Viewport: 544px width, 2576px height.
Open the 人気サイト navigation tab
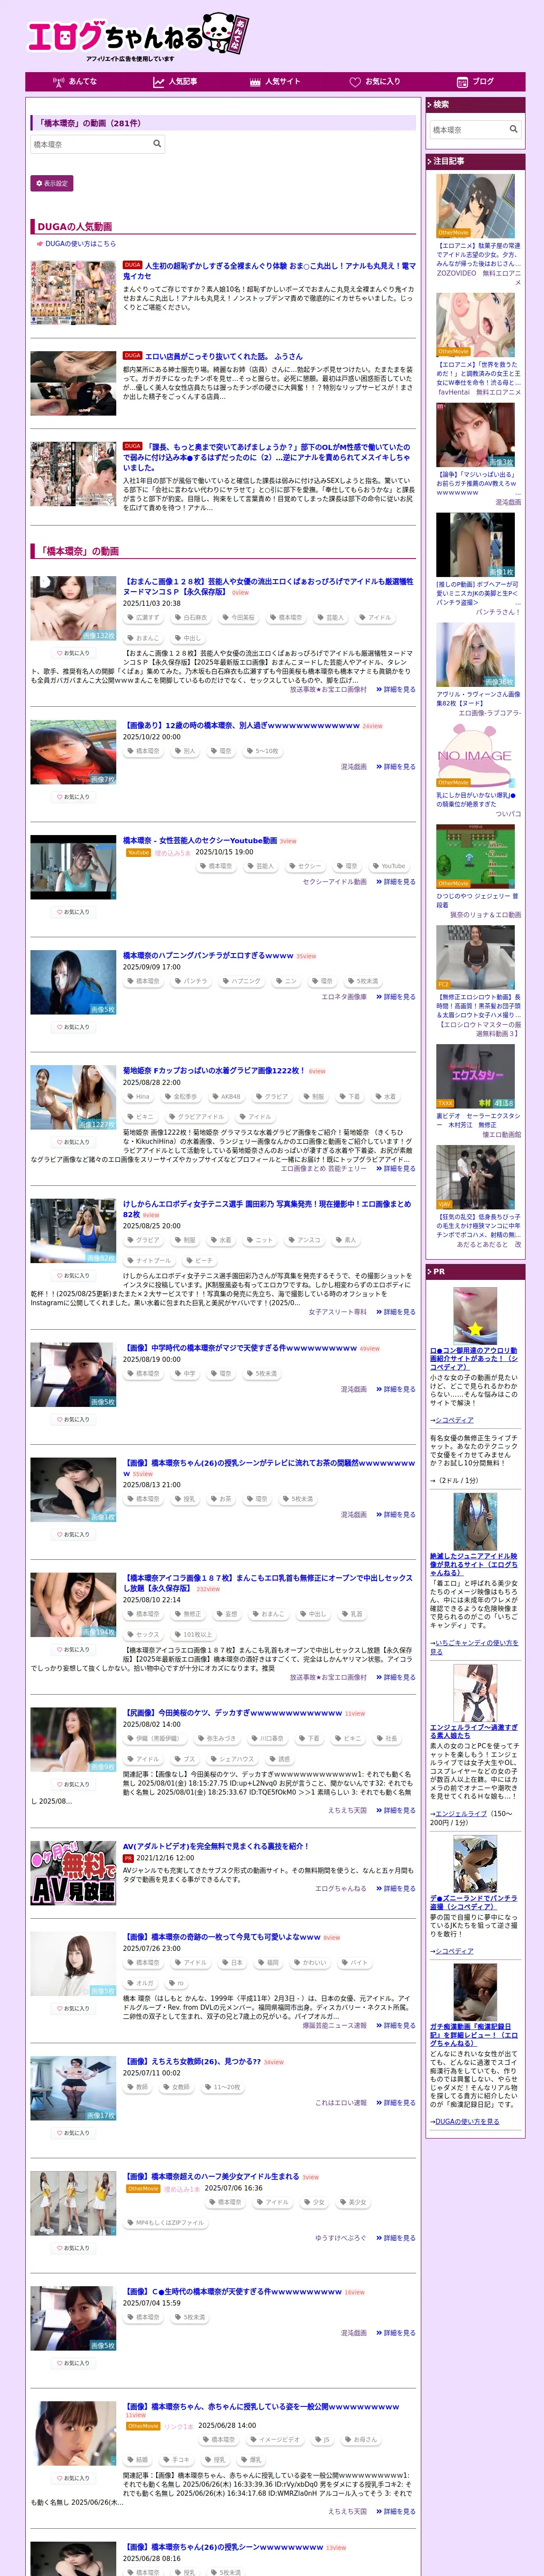[x=275, y=81]
